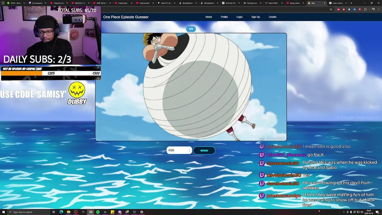Switch to the moku meaning Google tab
Screen dimensions: 382x215
337,3
